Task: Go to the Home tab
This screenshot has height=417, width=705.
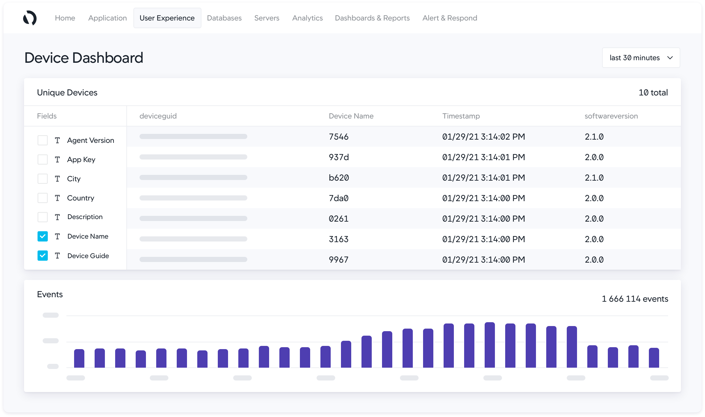Action: tap(65, 18)
